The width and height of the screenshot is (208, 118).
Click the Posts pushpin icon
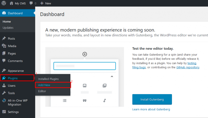pyautogui.click(x=4, y=39)
